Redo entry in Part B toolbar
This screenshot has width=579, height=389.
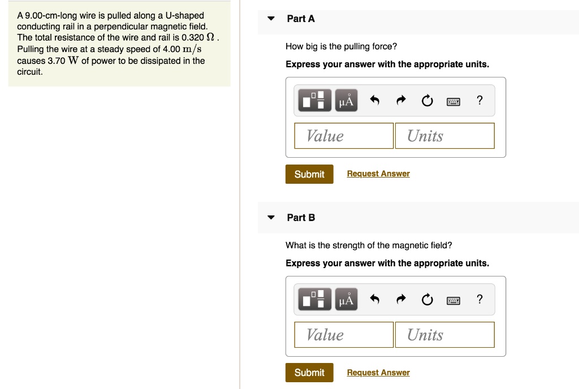tap(401, 300)
